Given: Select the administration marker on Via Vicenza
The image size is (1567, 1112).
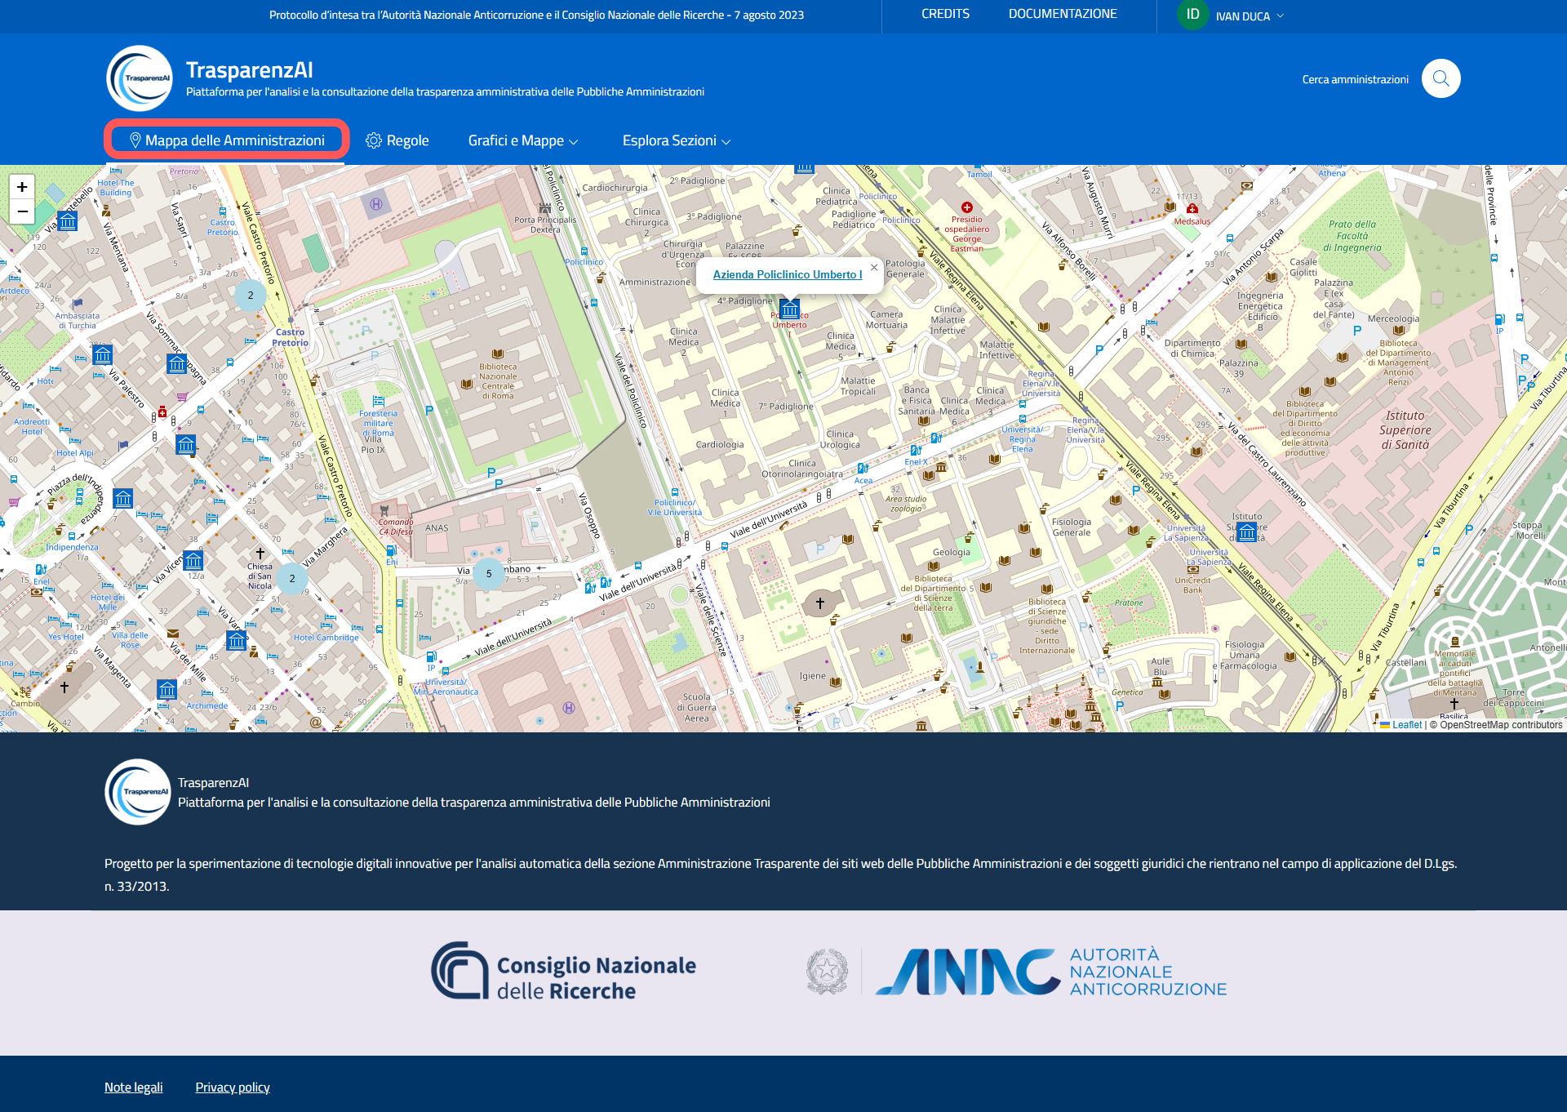Looking at the screenshot, I should tap(193, 560).
